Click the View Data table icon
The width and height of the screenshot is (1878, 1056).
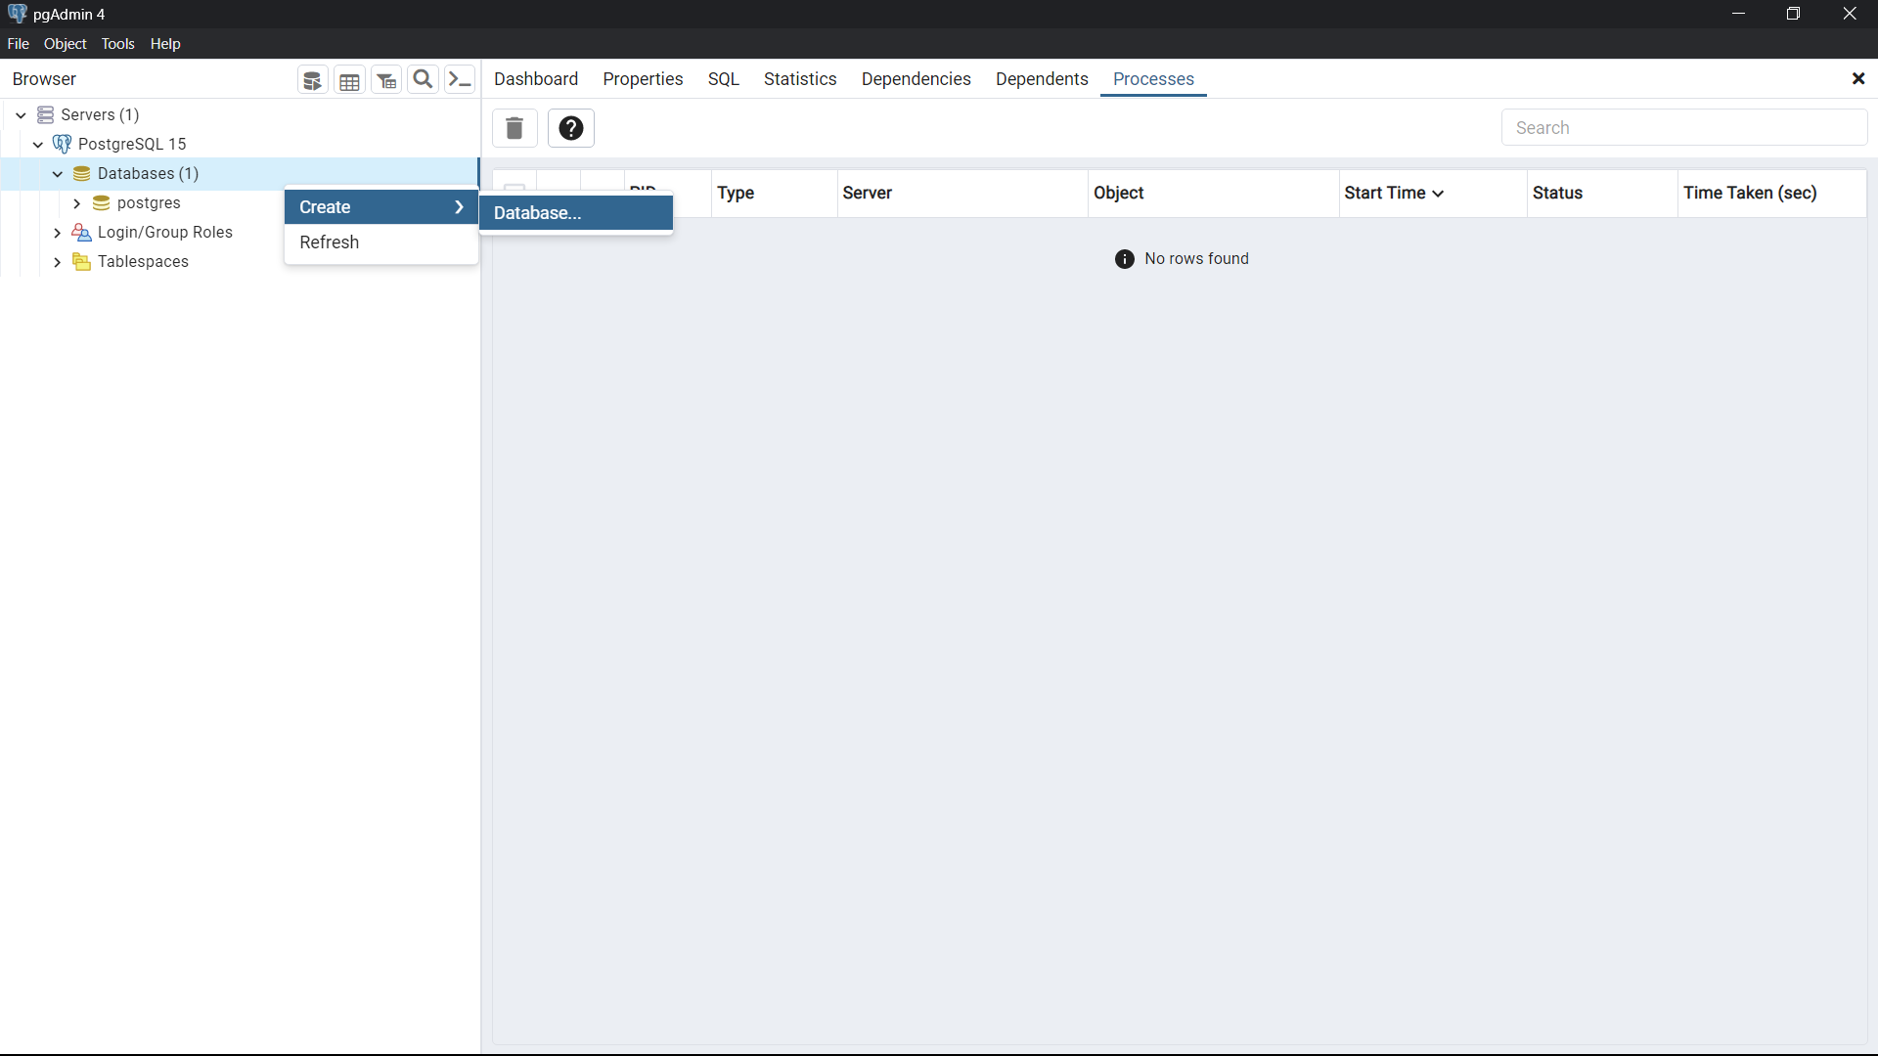[349, 80]
